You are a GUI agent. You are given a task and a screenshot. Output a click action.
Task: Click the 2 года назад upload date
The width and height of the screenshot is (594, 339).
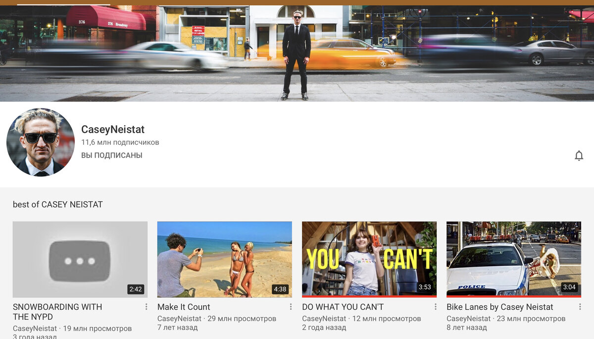324,328
